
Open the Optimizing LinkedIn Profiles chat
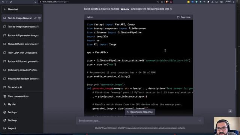(x=22, y=70)
